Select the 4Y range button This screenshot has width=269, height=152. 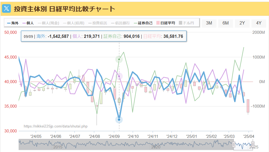(x=259, y=23)
